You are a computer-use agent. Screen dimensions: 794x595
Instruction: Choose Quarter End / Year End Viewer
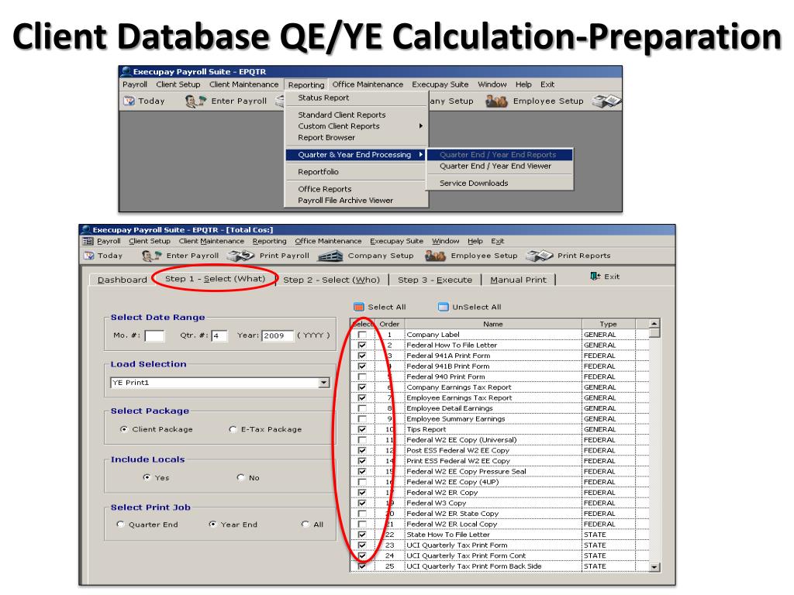(495, 166)
